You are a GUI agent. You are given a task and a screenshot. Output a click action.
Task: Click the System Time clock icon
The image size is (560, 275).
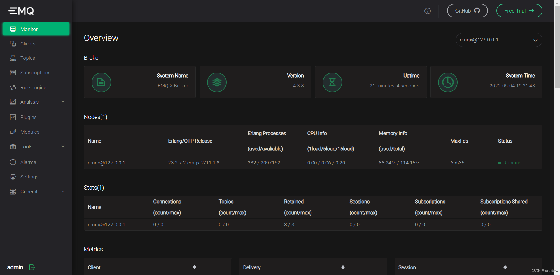(448, 83)
